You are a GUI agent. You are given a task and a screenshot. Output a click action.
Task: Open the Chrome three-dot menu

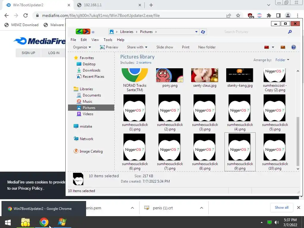point(297,15)
